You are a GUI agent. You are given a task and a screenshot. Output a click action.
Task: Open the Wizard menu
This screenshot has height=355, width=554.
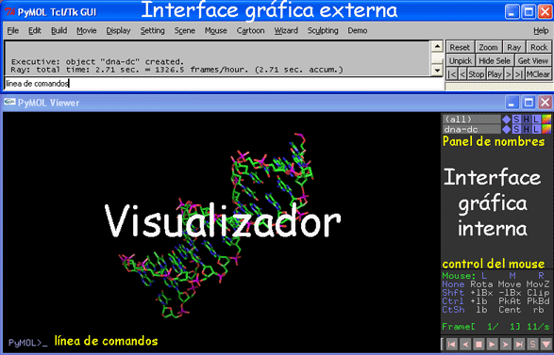[x=286, y=31]
